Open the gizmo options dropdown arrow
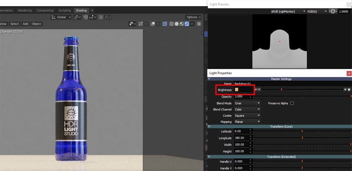352x171 pixels. [146, 24]
